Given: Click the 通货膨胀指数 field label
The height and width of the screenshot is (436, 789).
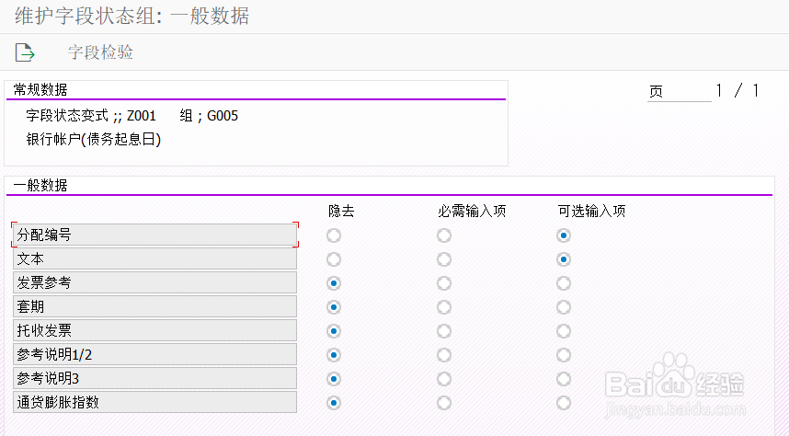Looking at the screenshot, I should pyautogui.click(x=154, y=402).
